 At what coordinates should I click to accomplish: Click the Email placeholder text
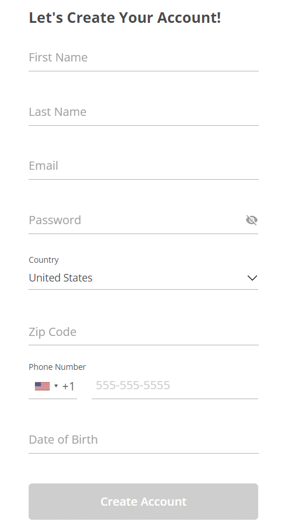coord(43,166)
